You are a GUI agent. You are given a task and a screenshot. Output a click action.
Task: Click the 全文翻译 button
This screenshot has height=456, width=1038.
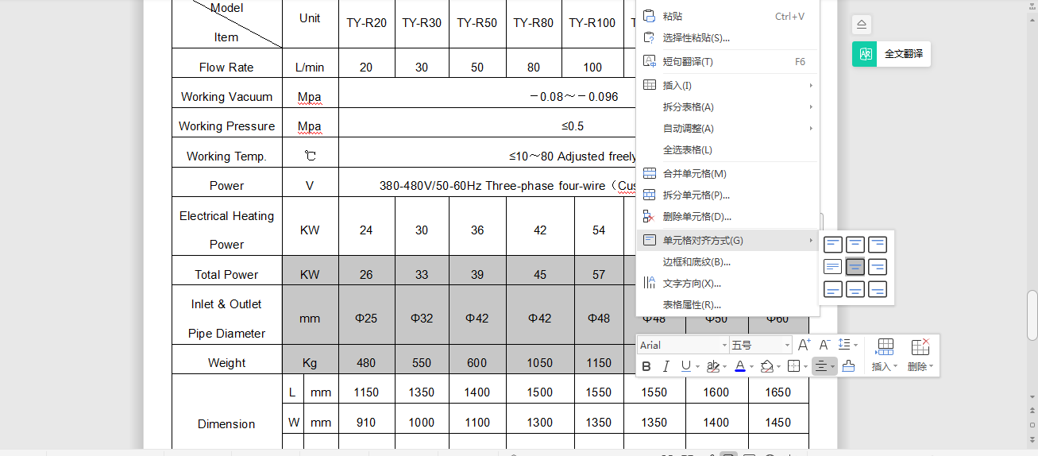891,54
